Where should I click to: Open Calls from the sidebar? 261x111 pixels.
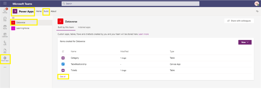point(5,43)
